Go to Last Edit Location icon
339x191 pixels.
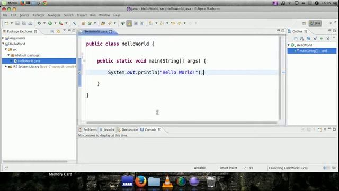173,23
